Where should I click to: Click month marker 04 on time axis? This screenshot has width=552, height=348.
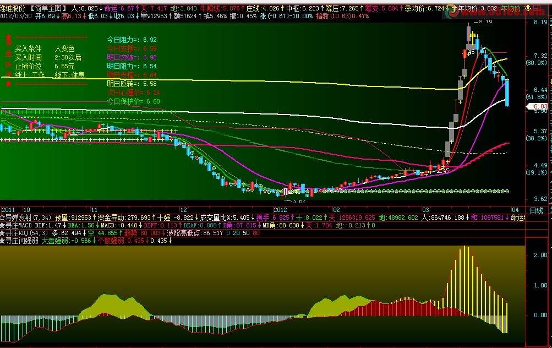pos(515,210)
